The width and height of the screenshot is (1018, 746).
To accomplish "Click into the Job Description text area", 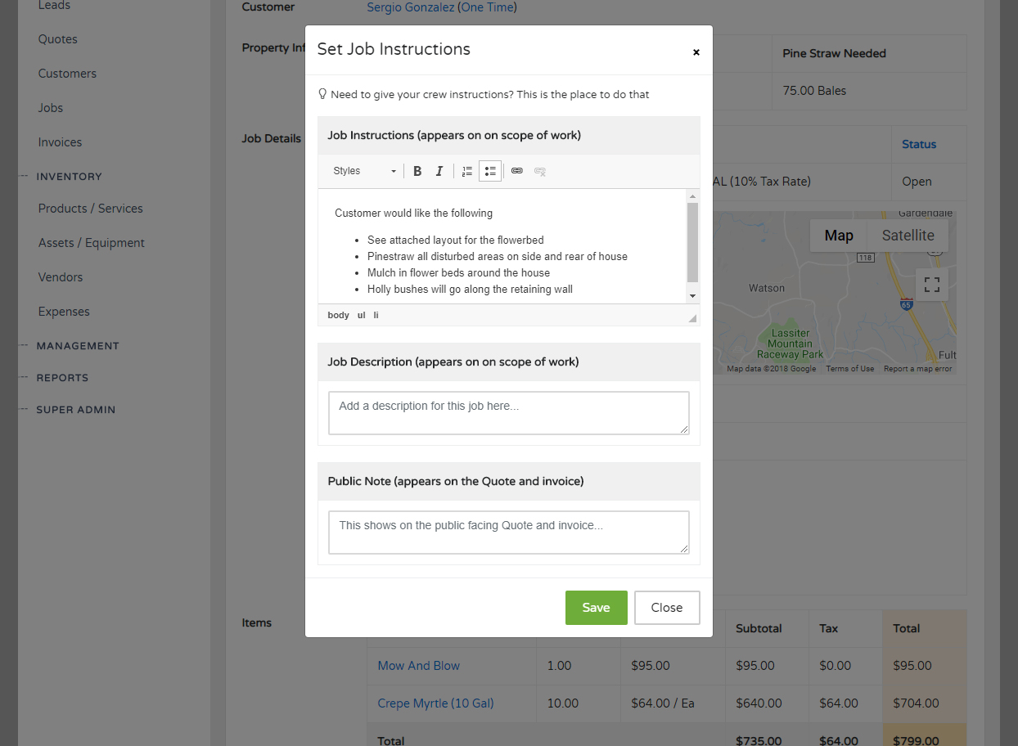I will [x=508, y=412].
